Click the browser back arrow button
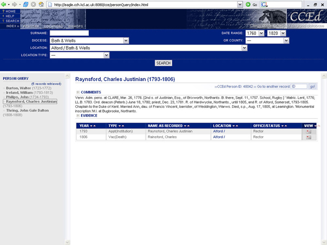The image size is (327, 245). pyautogui.click(x=4, y=4)
